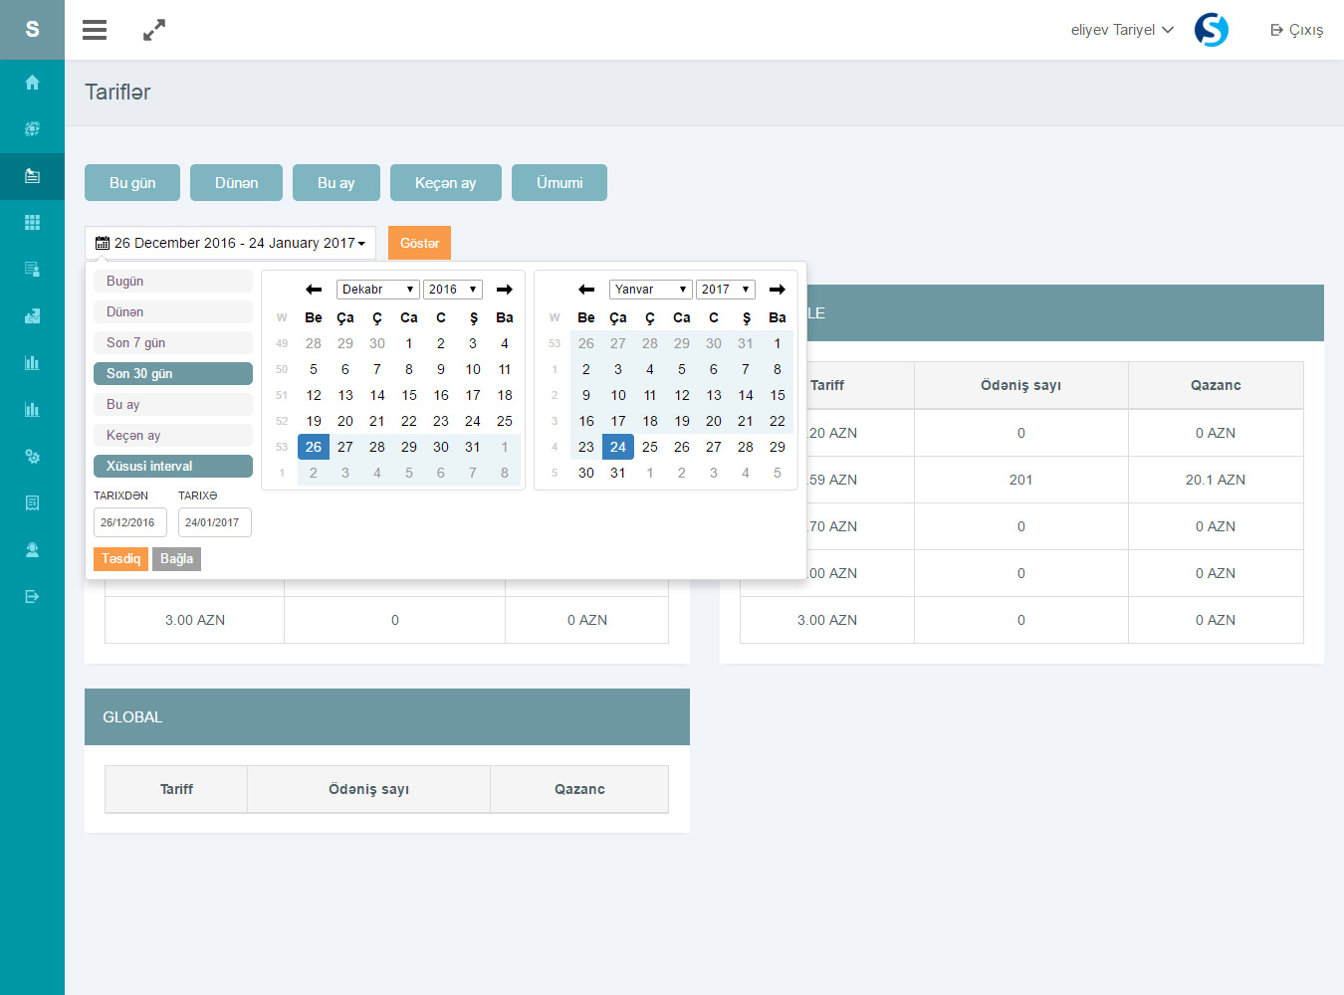The height and width of the screenshot is (995, 1344).
Task: Click the orange Təsdiq button
Action: coord(120,559)
